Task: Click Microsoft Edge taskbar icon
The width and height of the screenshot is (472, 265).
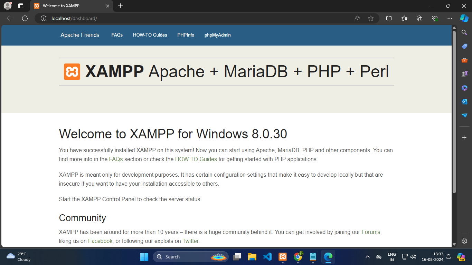Action: pos(328,257)
